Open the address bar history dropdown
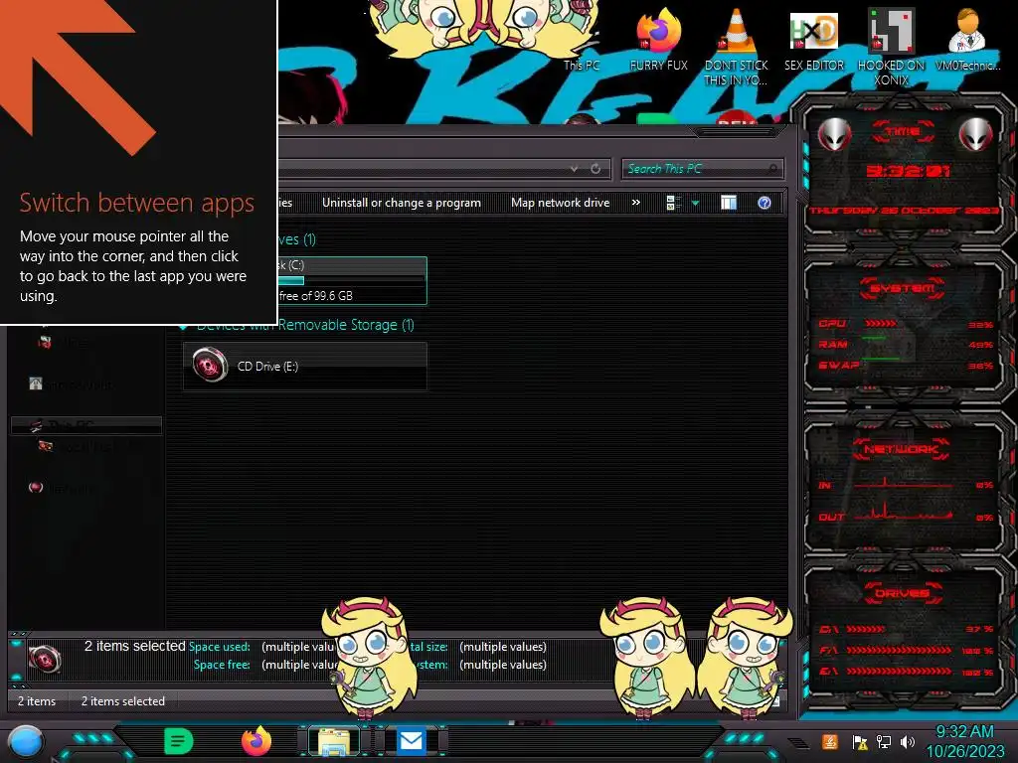 pyautogui.click(x=574, y=169)
